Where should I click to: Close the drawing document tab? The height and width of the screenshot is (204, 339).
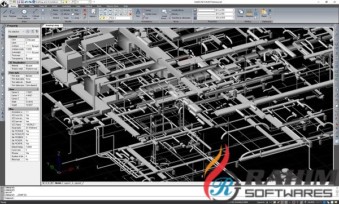[x=61, y=25]
